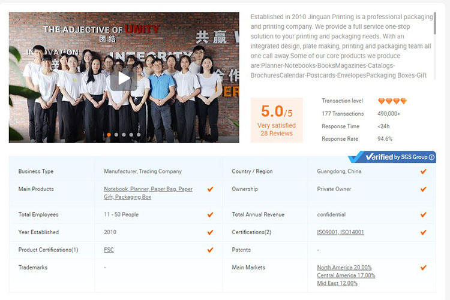
Task: Click the Transaction level diamond icons
Action: coord(392,101)
